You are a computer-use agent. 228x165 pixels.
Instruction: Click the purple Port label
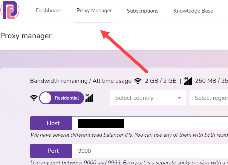click(x=51, y=151)
